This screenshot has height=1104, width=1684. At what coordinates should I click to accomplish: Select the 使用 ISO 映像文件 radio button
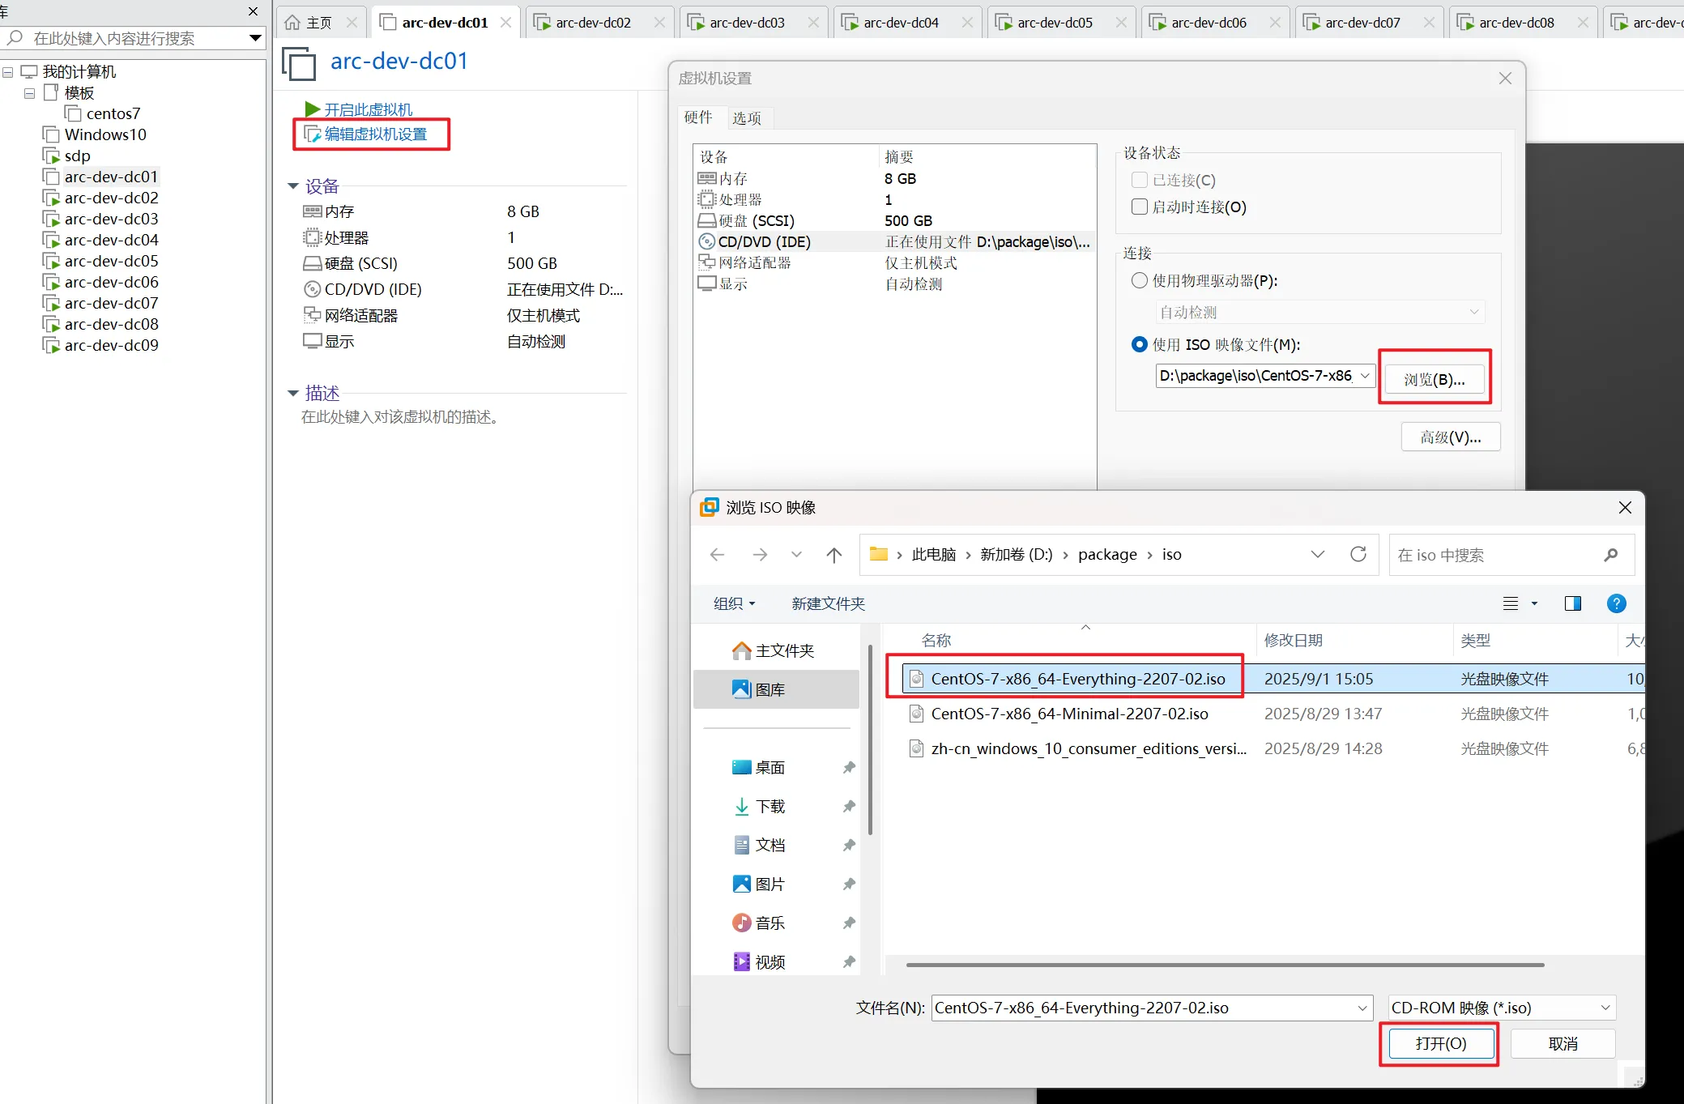(x=1140, y=344)
